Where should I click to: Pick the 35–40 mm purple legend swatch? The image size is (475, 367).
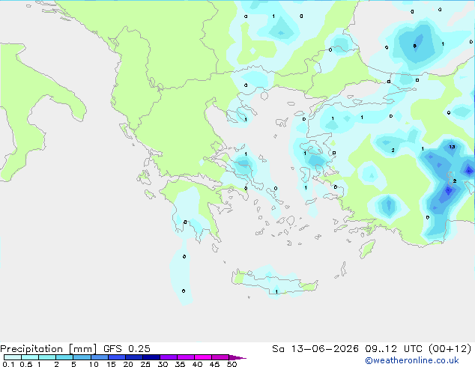[186, 357]
